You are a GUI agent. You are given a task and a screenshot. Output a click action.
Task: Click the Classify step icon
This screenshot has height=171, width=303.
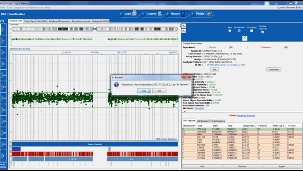[160, 14]
